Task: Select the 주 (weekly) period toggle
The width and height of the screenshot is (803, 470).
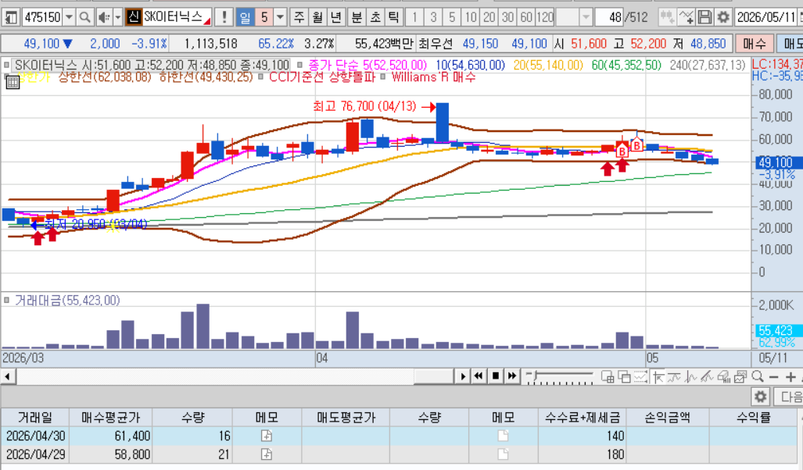Action: tap(299, 17)
